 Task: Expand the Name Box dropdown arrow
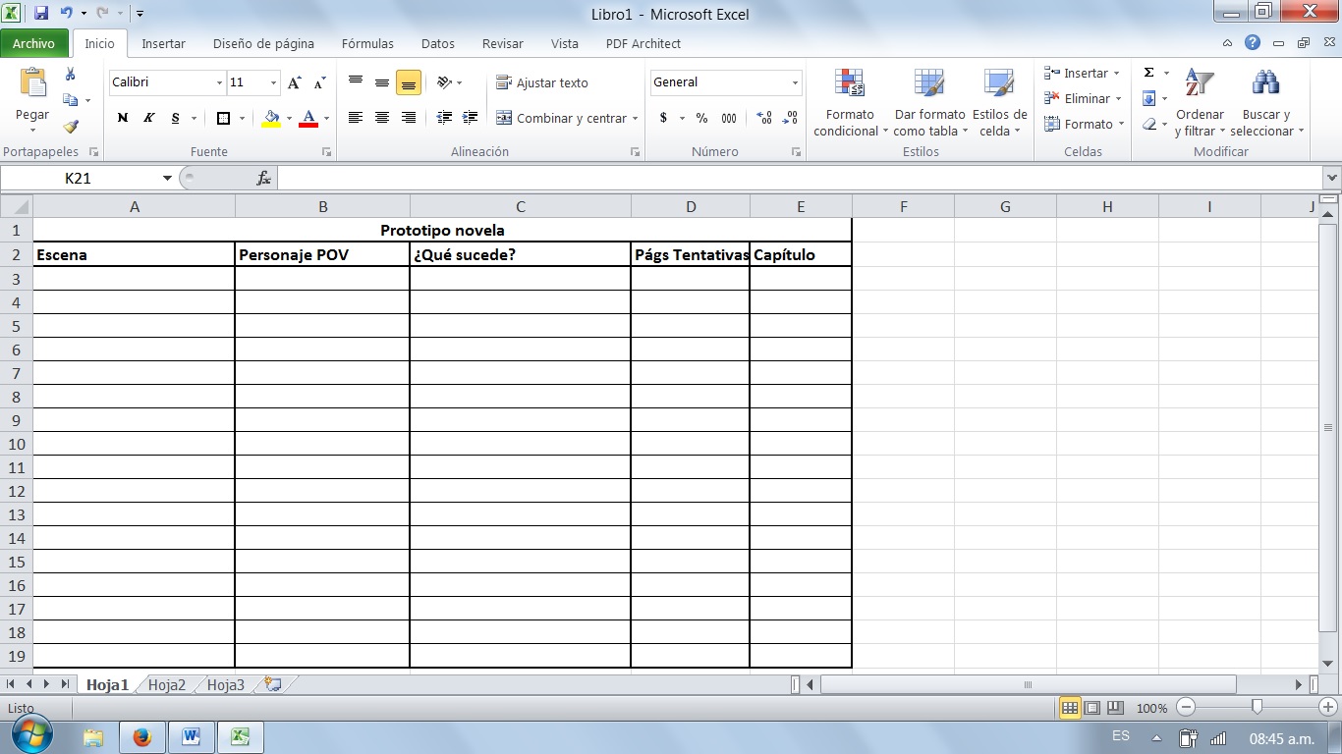pos(167,178)
